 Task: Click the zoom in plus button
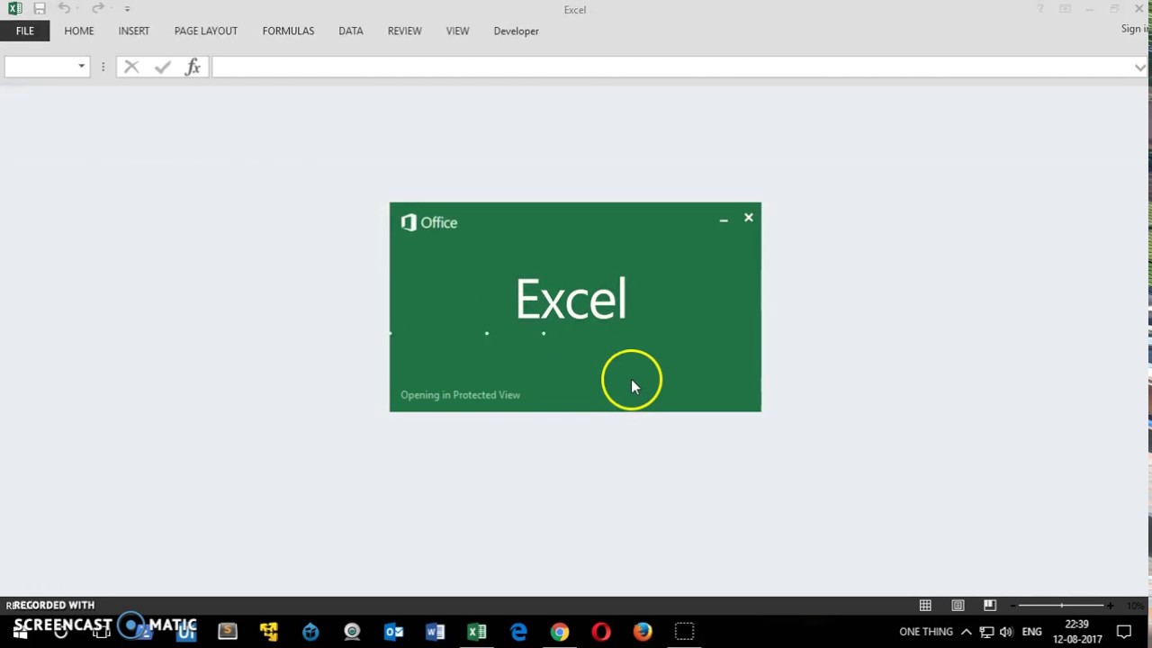point(1111,606)
